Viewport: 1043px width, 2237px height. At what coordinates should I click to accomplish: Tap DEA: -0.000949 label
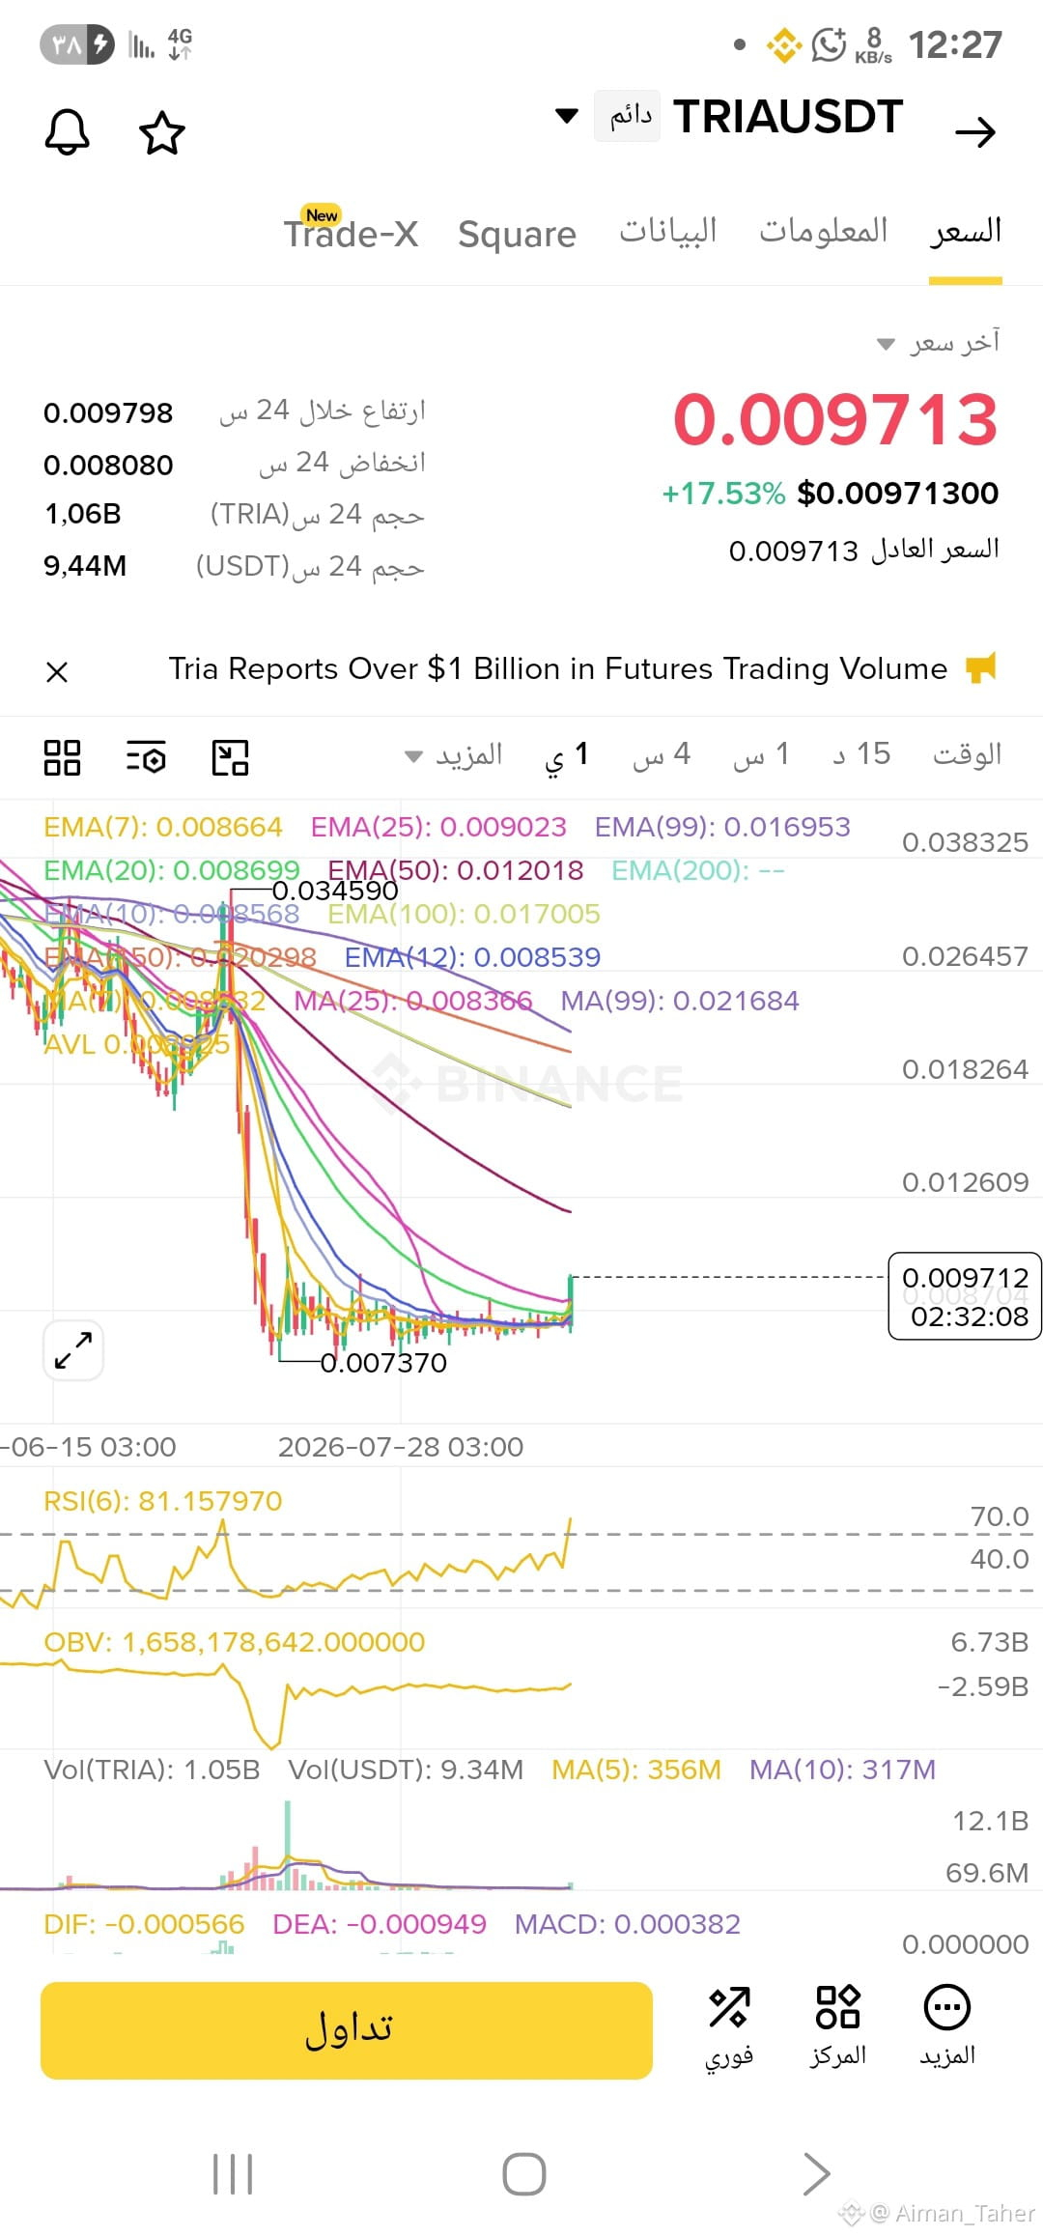[x=380, y=1924]
